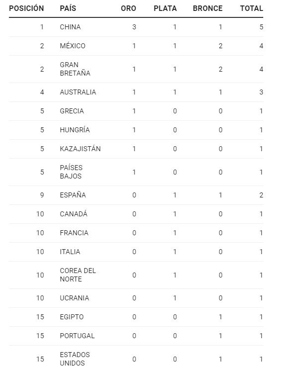The image size is (298, 373).
Task: Click the ESTADOS UNIDOS row name
Action: (x=74, y=359)
